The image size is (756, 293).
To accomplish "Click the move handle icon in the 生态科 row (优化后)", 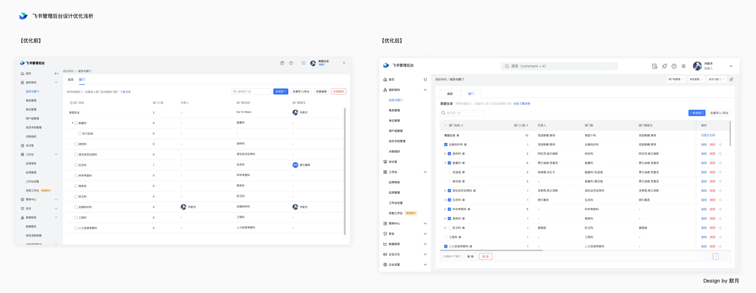I will click(720, 200).
